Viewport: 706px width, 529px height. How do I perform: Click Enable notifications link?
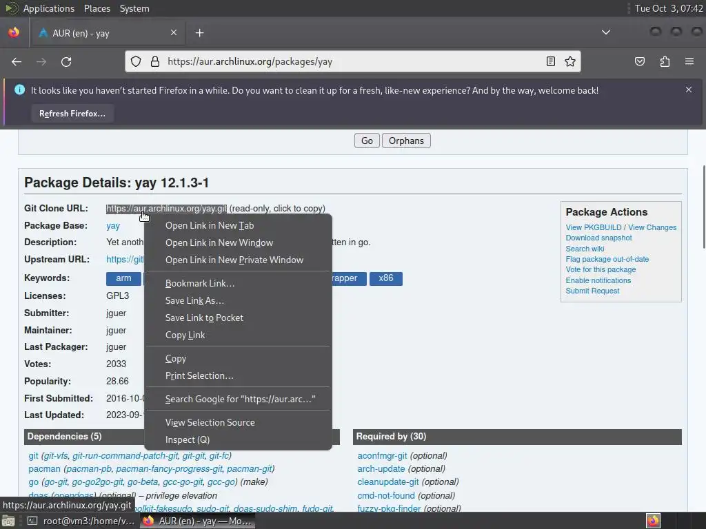point(598,280)
